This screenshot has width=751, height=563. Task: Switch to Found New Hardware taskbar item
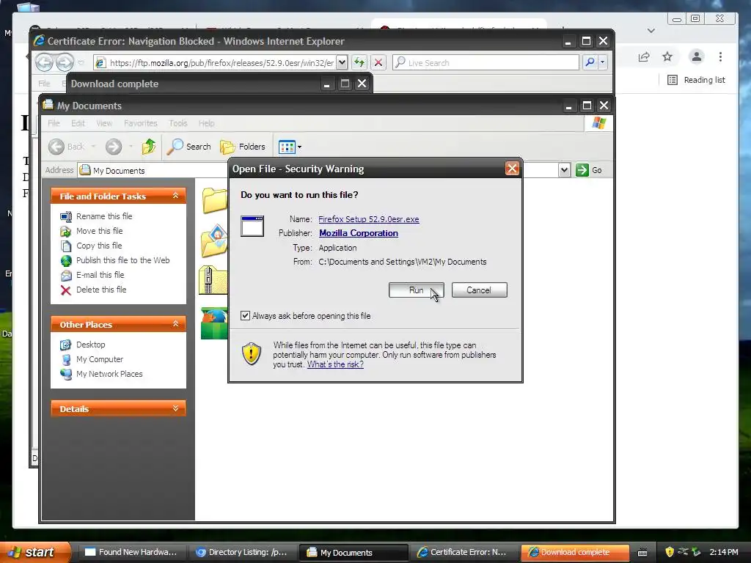(131, 553)
